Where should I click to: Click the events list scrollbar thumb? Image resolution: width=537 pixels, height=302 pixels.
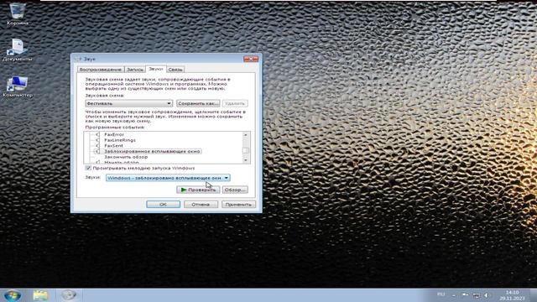tap(246, 150)
